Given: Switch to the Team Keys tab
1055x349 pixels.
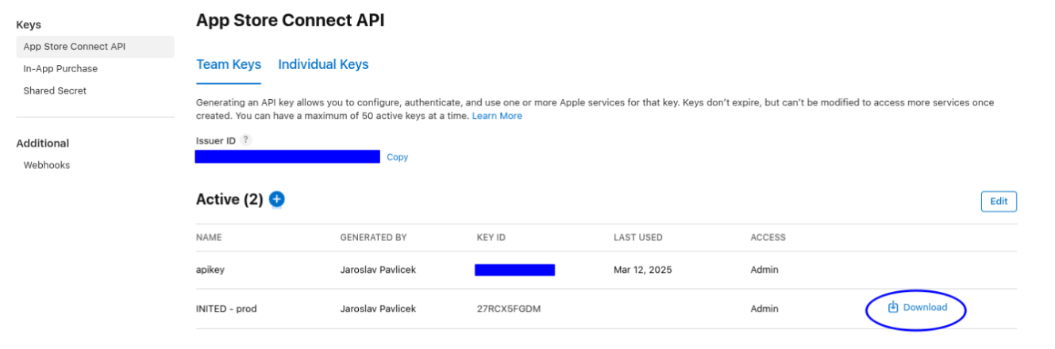Looking at the screenshot, I should (229, 64).
